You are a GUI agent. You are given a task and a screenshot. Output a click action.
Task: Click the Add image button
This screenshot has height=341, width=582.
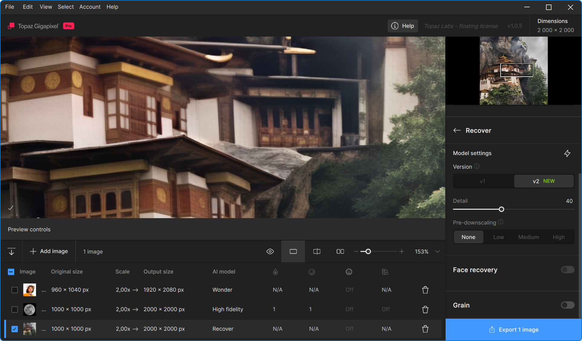tap(49, 251)
